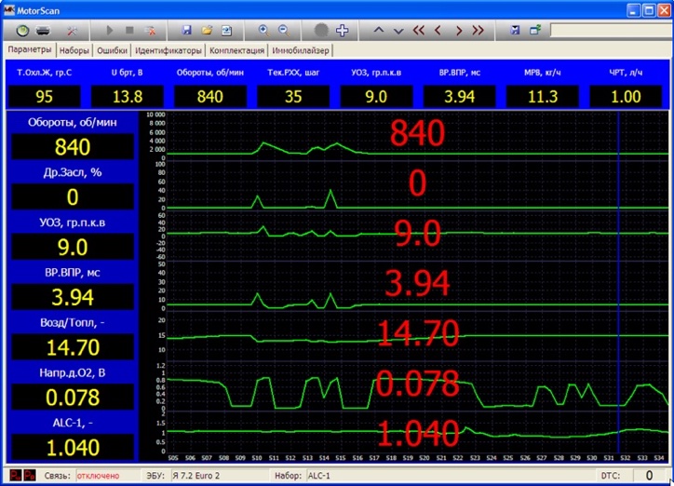This screenshot has height=486, width=674.
Task: Switch to the Идентификаторы tab
Action: [x=168, y=50]
